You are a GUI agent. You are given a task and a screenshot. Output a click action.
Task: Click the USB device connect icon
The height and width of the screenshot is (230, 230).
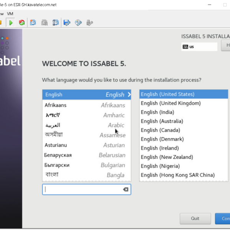(90, 23)
